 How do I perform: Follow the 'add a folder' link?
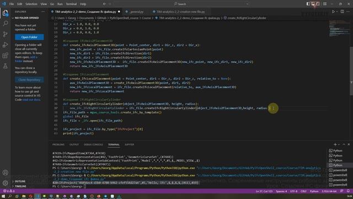tap(26, 59)
